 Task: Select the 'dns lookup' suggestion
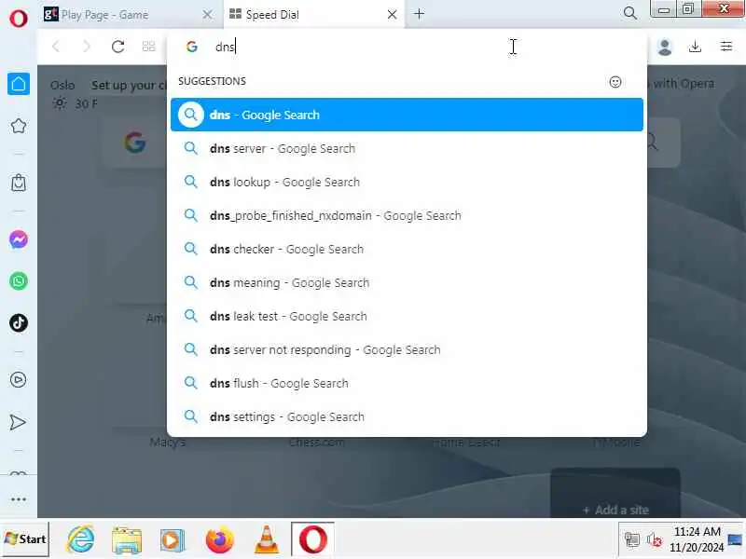tap(407, 182)
